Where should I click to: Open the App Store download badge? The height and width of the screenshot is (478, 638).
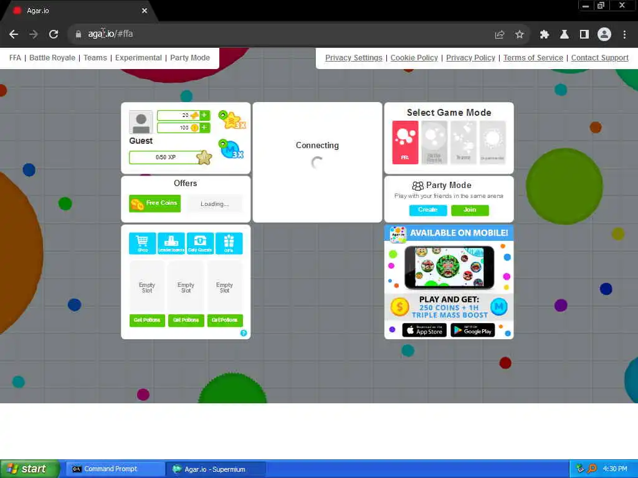coord(424,330)
